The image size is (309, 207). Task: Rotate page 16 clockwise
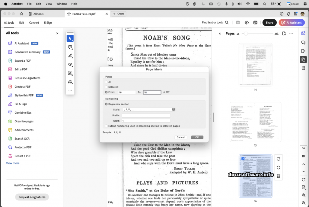[279, 159]
